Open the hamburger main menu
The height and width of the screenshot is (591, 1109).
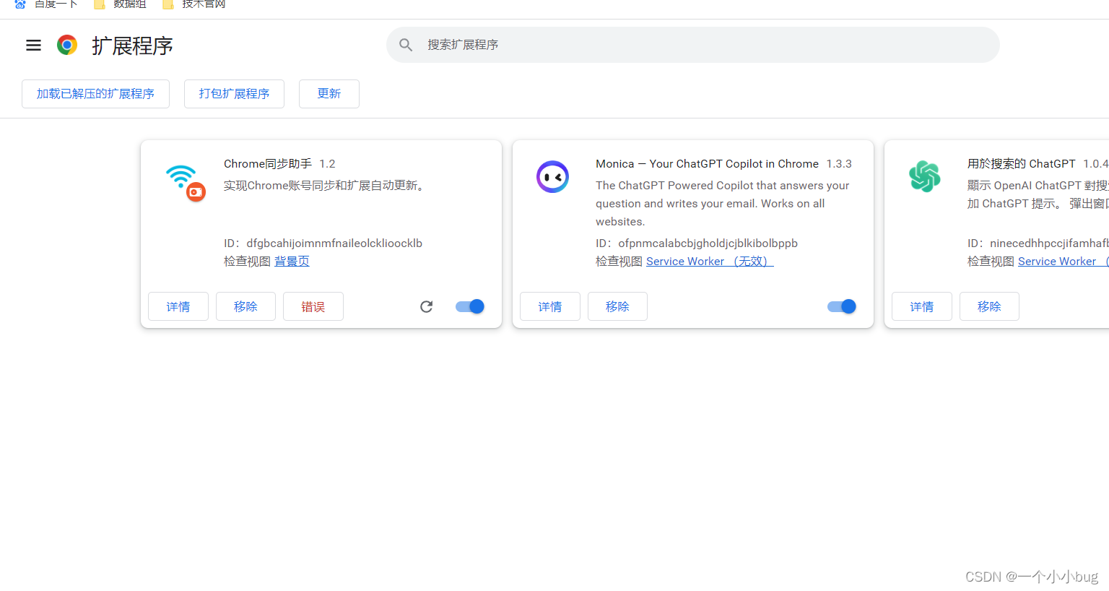click(x=33, y=46)
